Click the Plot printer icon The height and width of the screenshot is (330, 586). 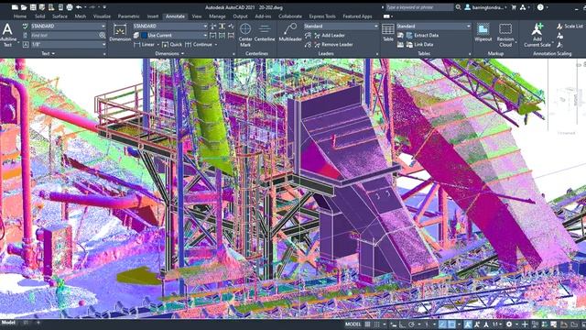coord(70,7)
